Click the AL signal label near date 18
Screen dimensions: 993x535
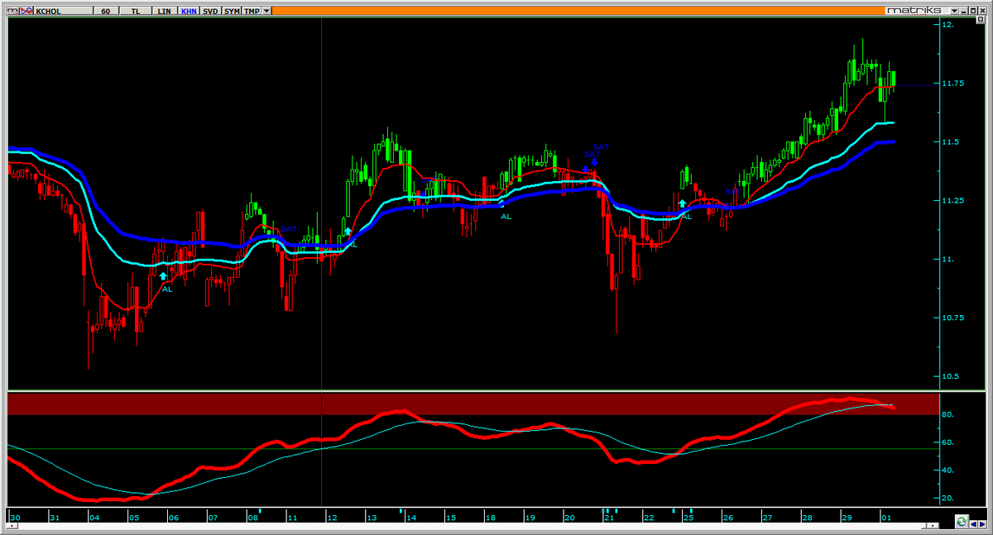click(x=506, y=217)
